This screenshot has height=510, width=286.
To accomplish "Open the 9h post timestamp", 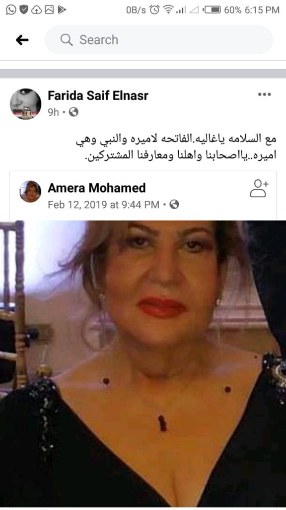I will click(54, 112).
